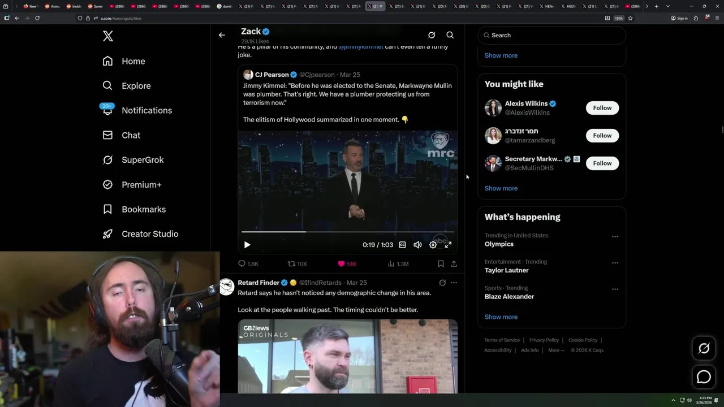Play the Jimmy Kimmel video
This screenshot has height=407, width=724.
(x=247, y=245)
